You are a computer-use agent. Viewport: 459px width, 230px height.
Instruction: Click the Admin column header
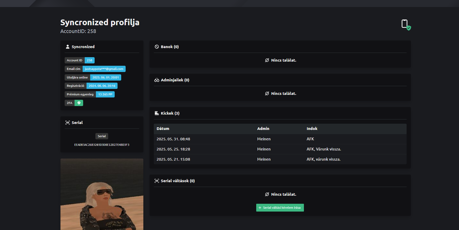click(263, 129)
